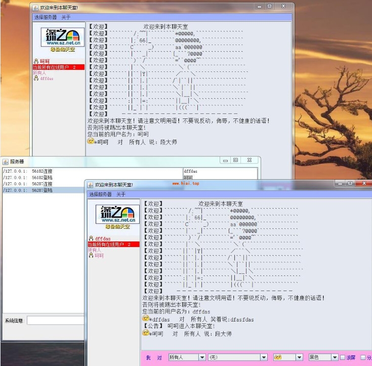This screenshot has width=372, height=366.
Task: Minimize the back chat window
Action: pyautogui.click(x=259, y=7)
